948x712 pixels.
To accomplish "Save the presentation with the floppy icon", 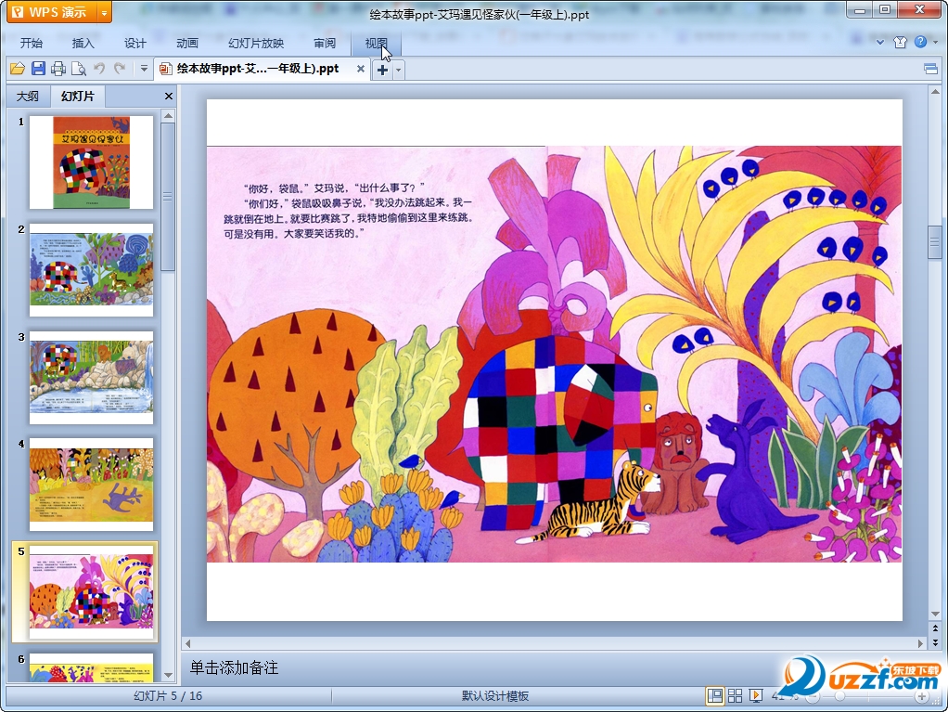I will [38, 69].
